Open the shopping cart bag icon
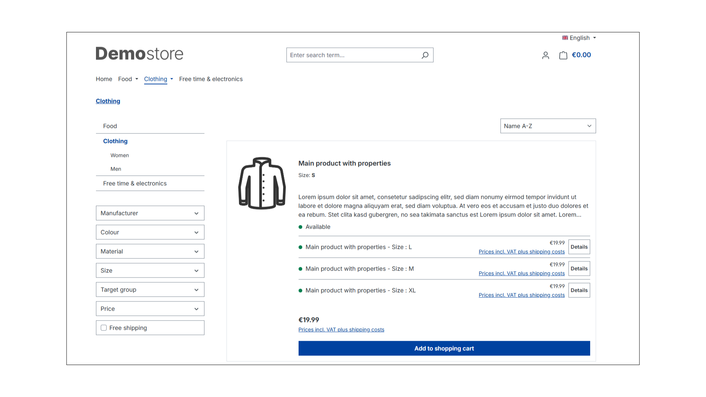706x397 pixels. coord(563,55)
